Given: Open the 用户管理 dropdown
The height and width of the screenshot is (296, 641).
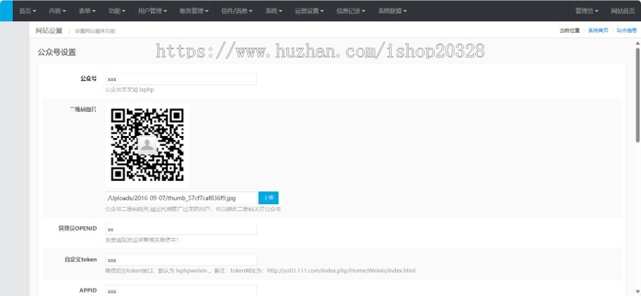Looking at the screenshot, I should (x=152, y=11).
